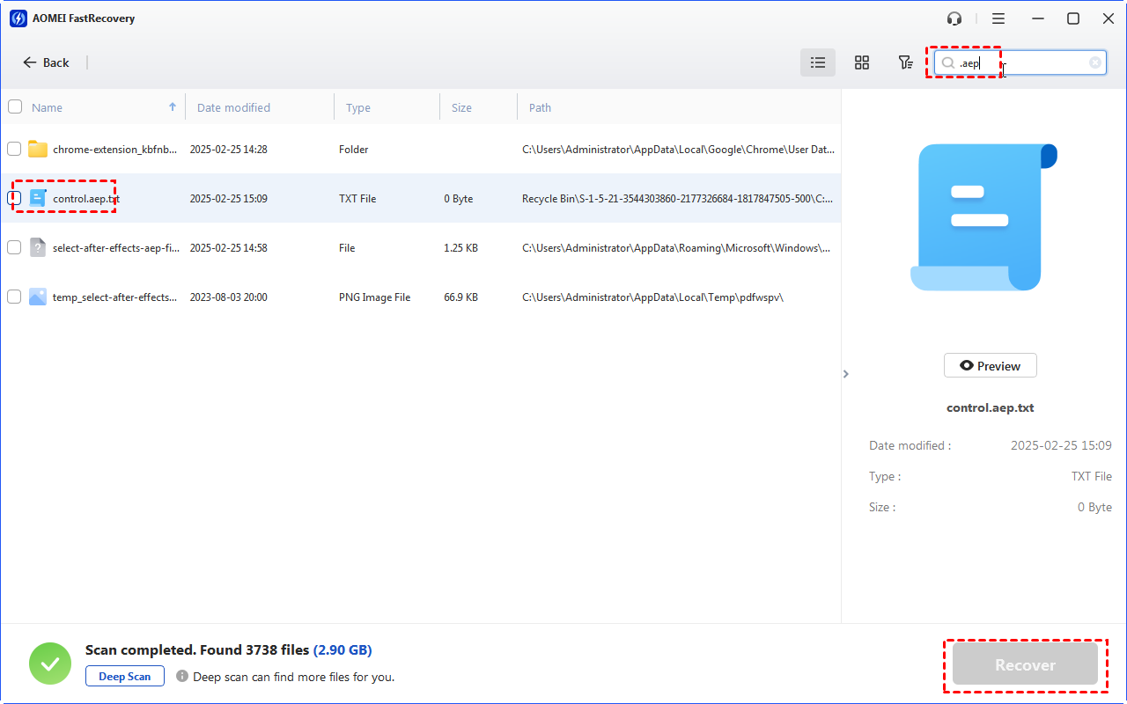Select the select-after-effects-aep-fi file name
Screen dimensions: 1127x704
pos(115,248)
